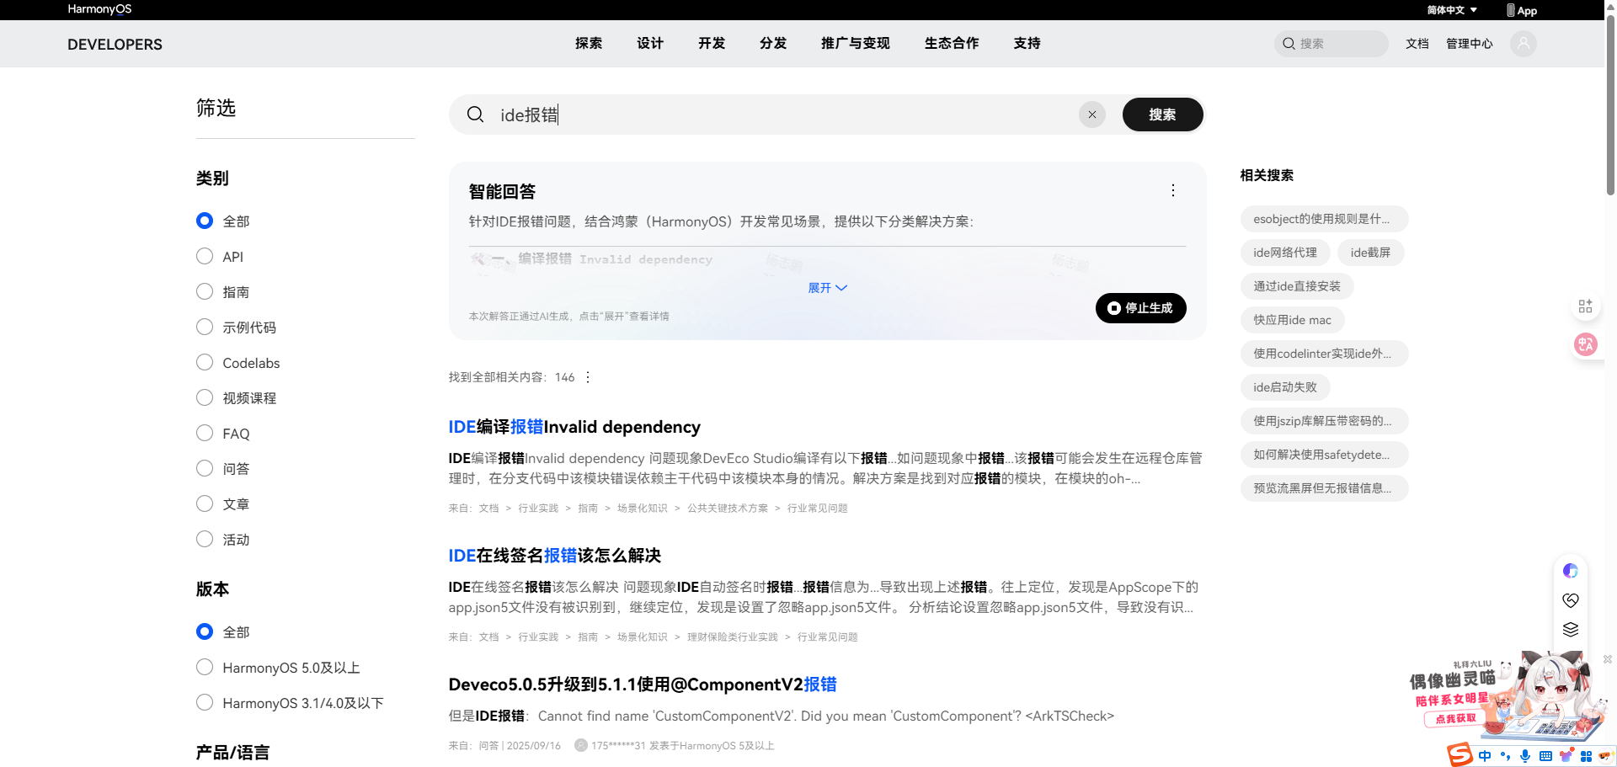
Task: Open the IDE在线签名报错该怎么解决 result
Action: [x=554, y=556]
